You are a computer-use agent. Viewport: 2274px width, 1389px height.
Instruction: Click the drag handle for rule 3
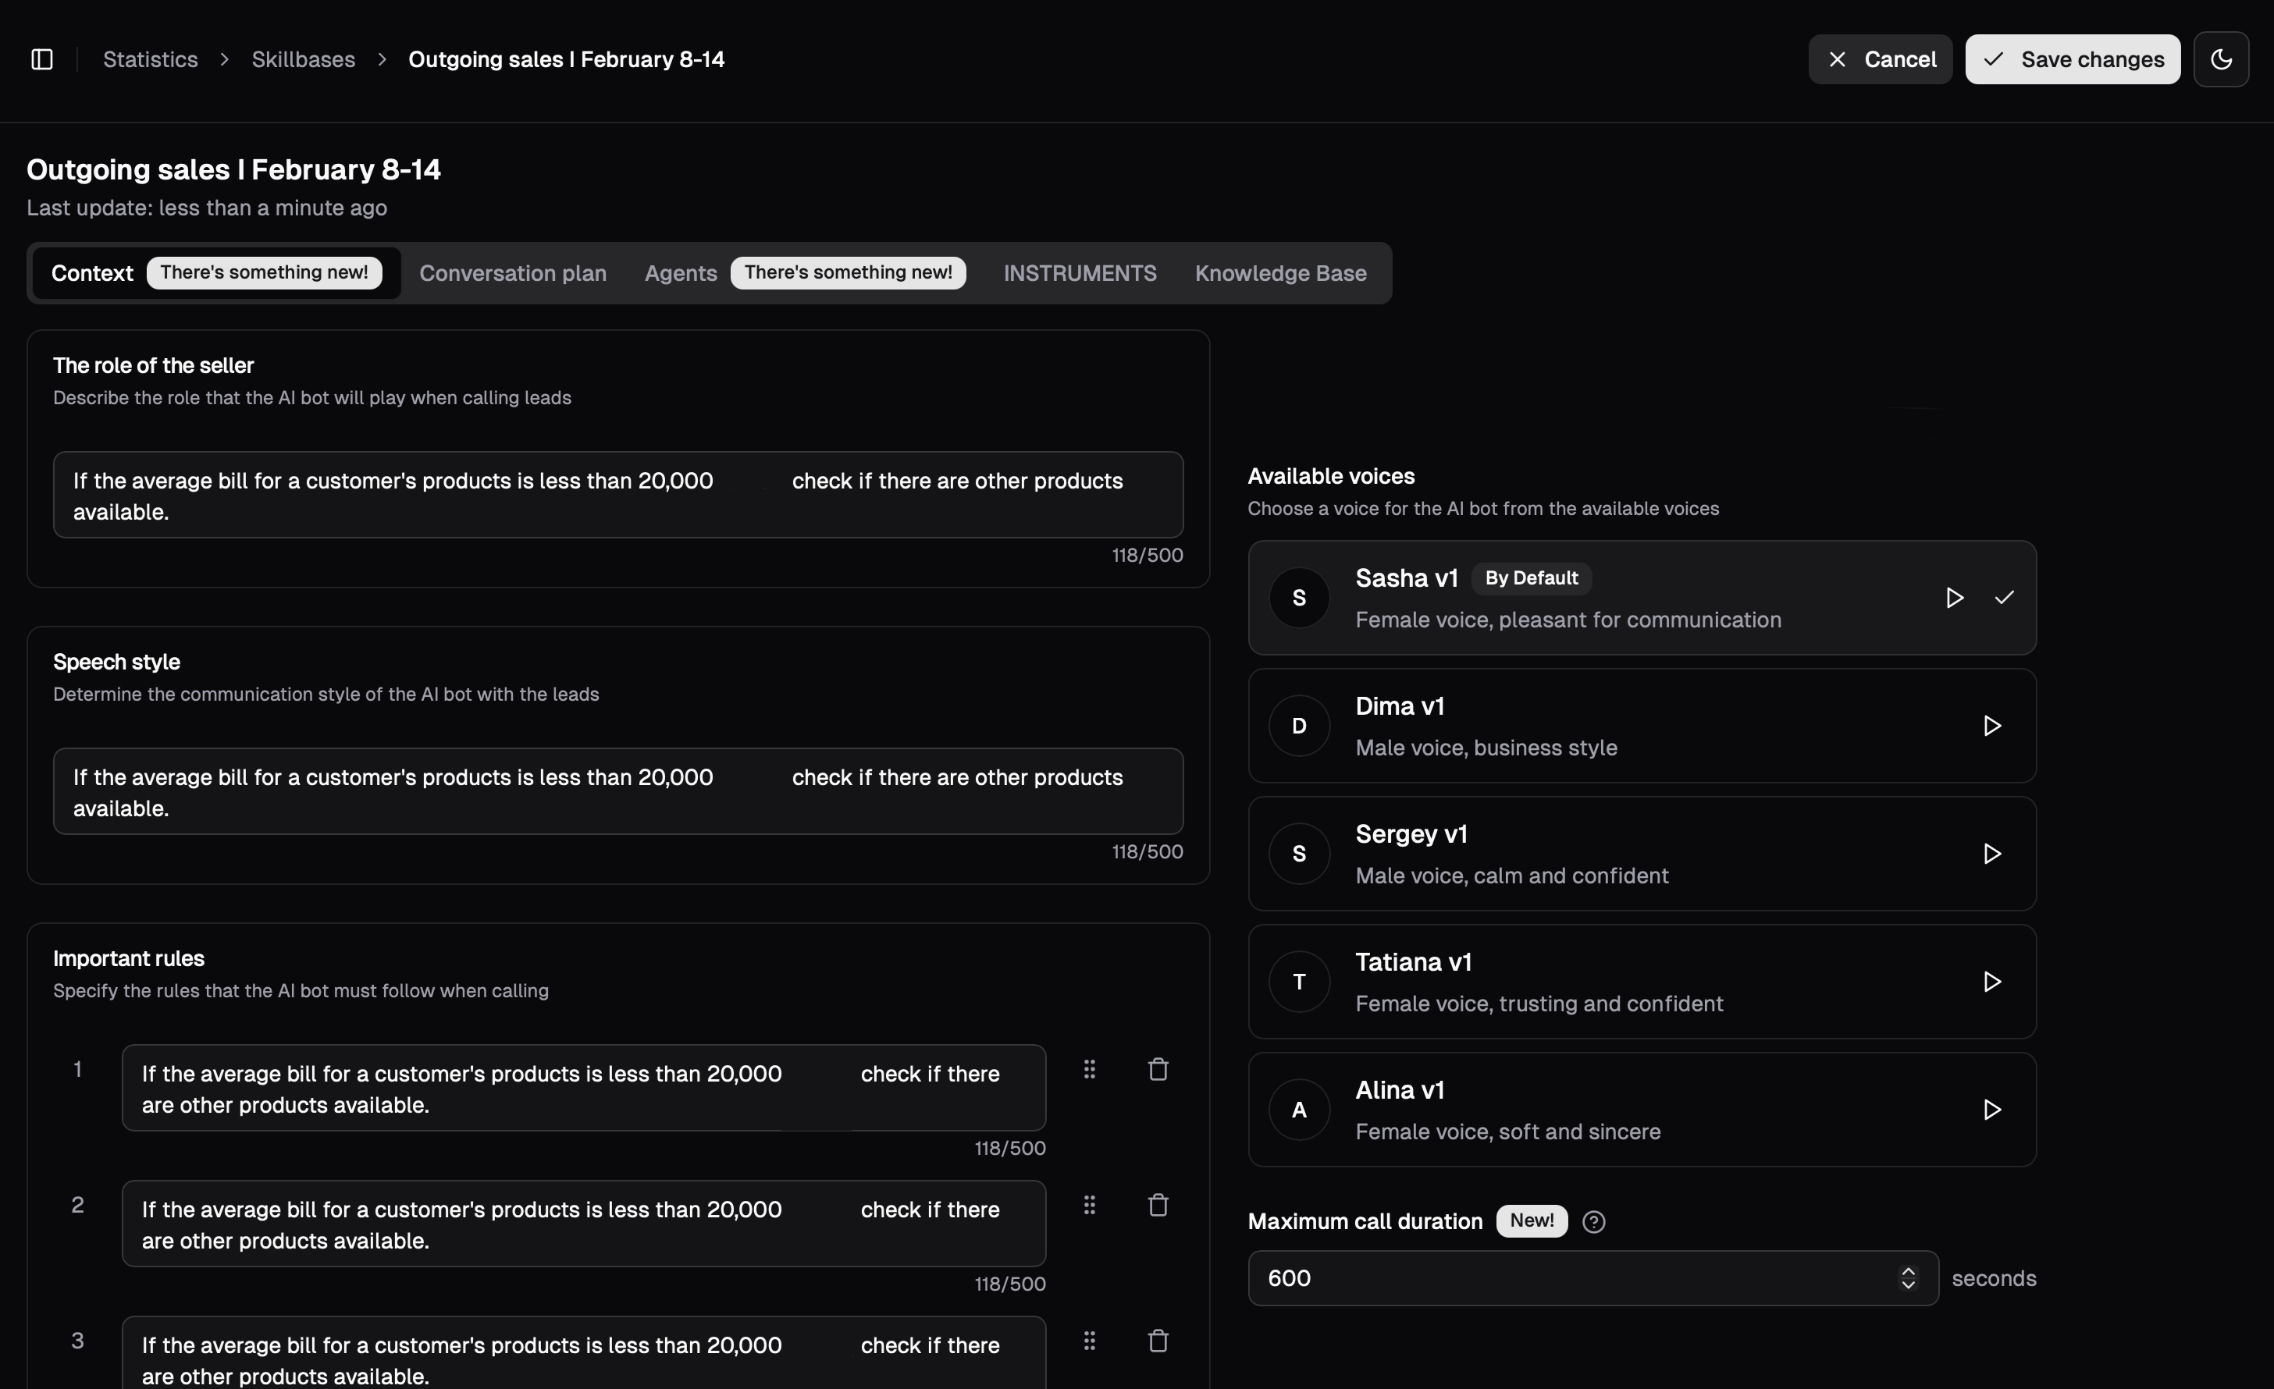click(x=1089, y=1340)
